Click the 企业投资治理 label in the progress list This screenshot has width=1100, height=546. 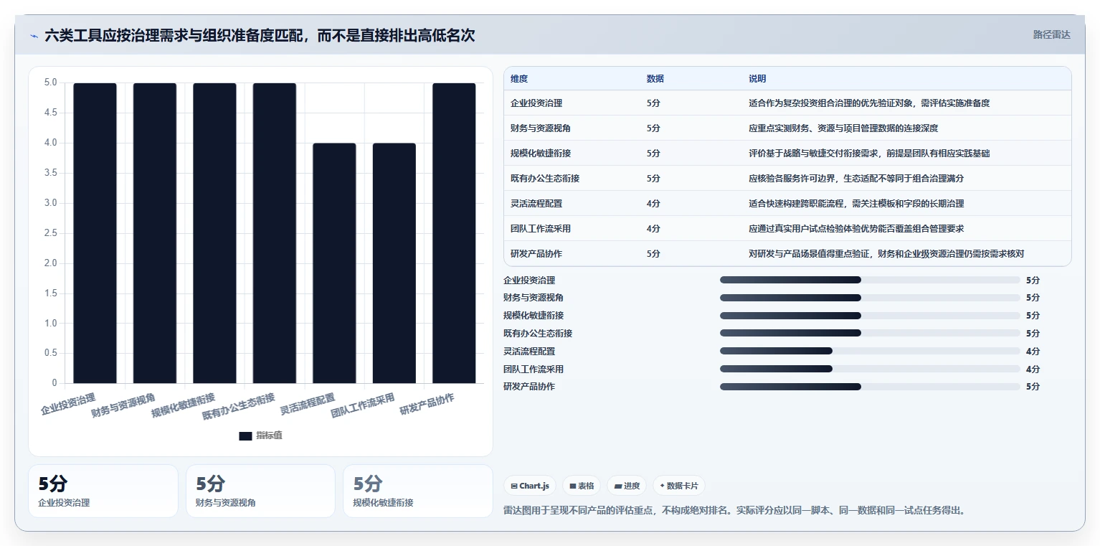tap(529, 280)
